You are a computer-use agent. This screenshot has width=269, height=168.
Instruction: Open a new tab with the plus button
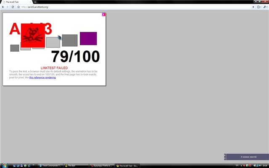point(35,2)
